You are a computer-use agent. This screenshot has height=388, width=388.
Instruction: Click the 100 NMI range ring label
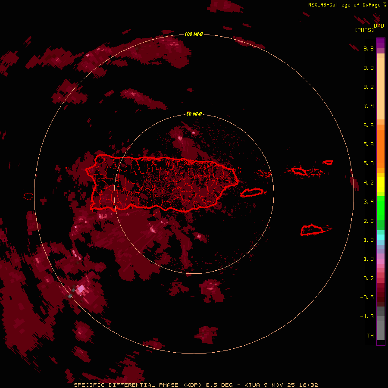click(194, 34)
